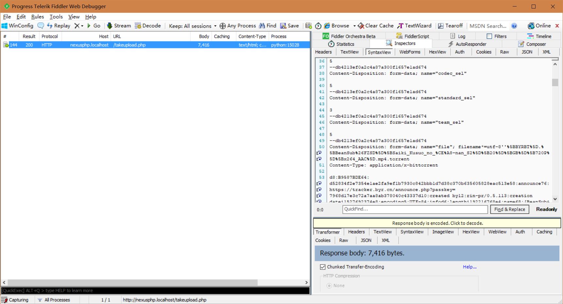Screen dimensions: 563x304
Task: Click the timer stopwatch icon
Action: click(x=318, y=26)
